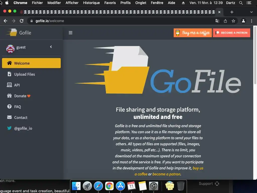This screenshot has width=257, height=193.
Task: Go back with browser back arrow
Action: click(6, 21)
